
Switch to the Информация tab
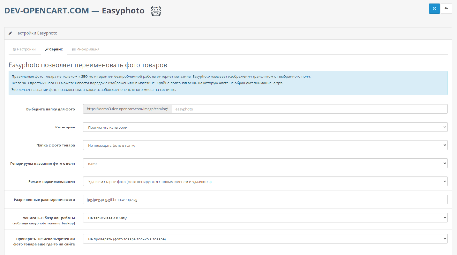coord(86,49)
